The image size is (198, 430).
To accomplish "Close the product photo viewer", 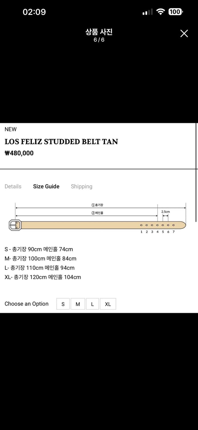I will 184,34.
